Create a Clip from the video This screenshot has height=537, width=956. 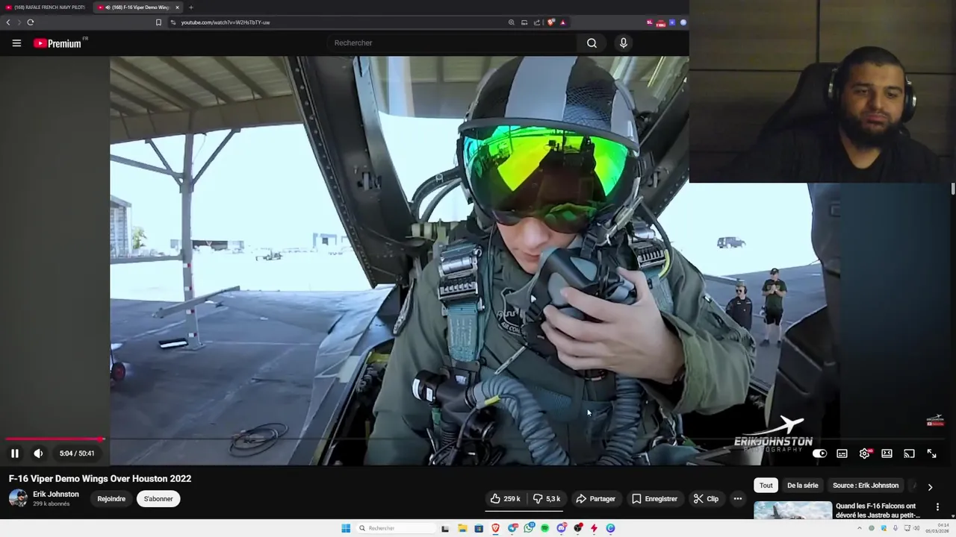click(706, 499)
